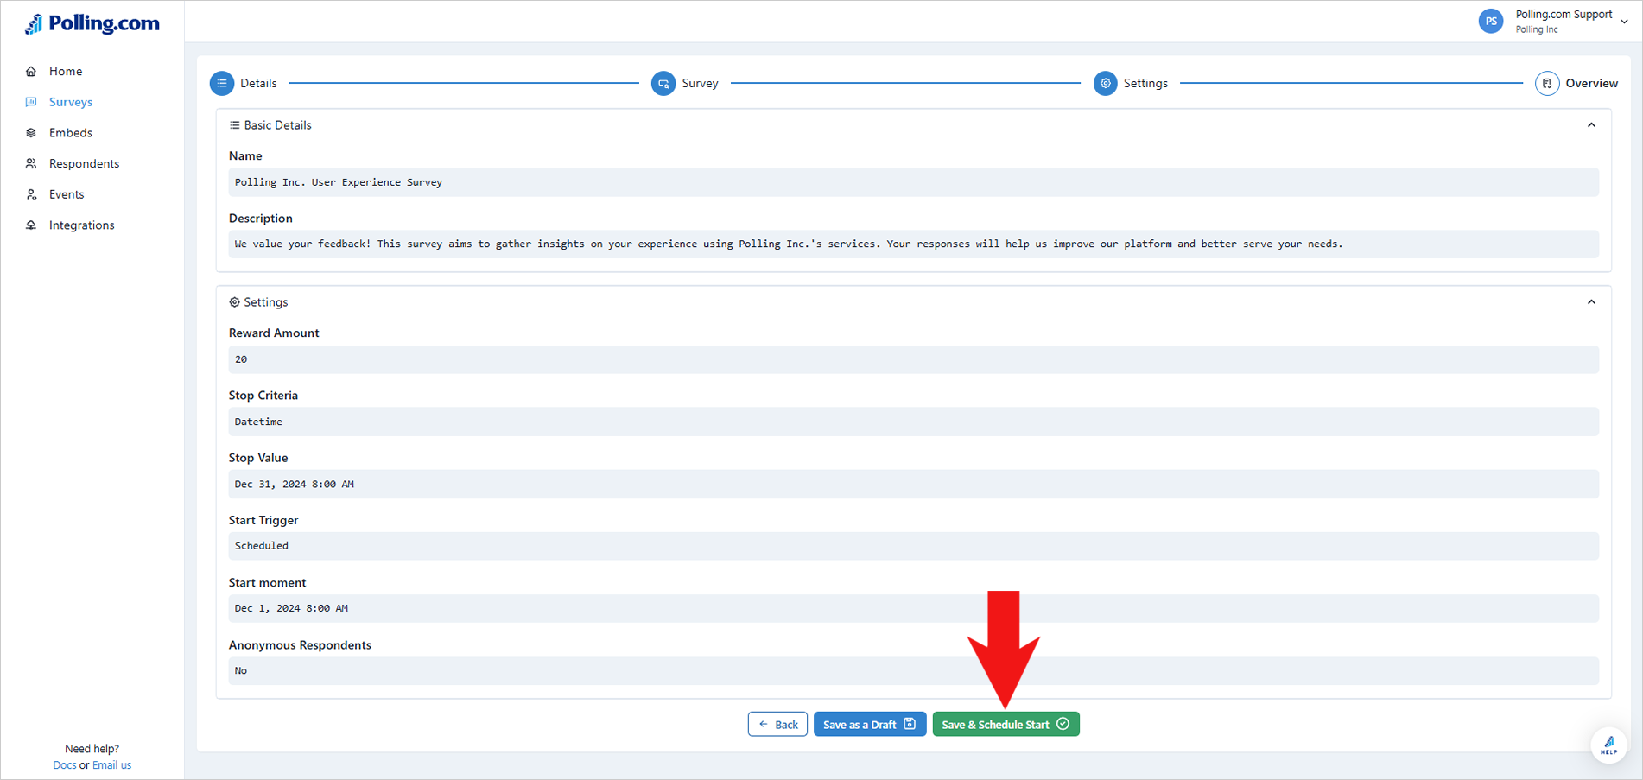
Task: Go to Home in the sidebar
Action: [x=66, y=71]
